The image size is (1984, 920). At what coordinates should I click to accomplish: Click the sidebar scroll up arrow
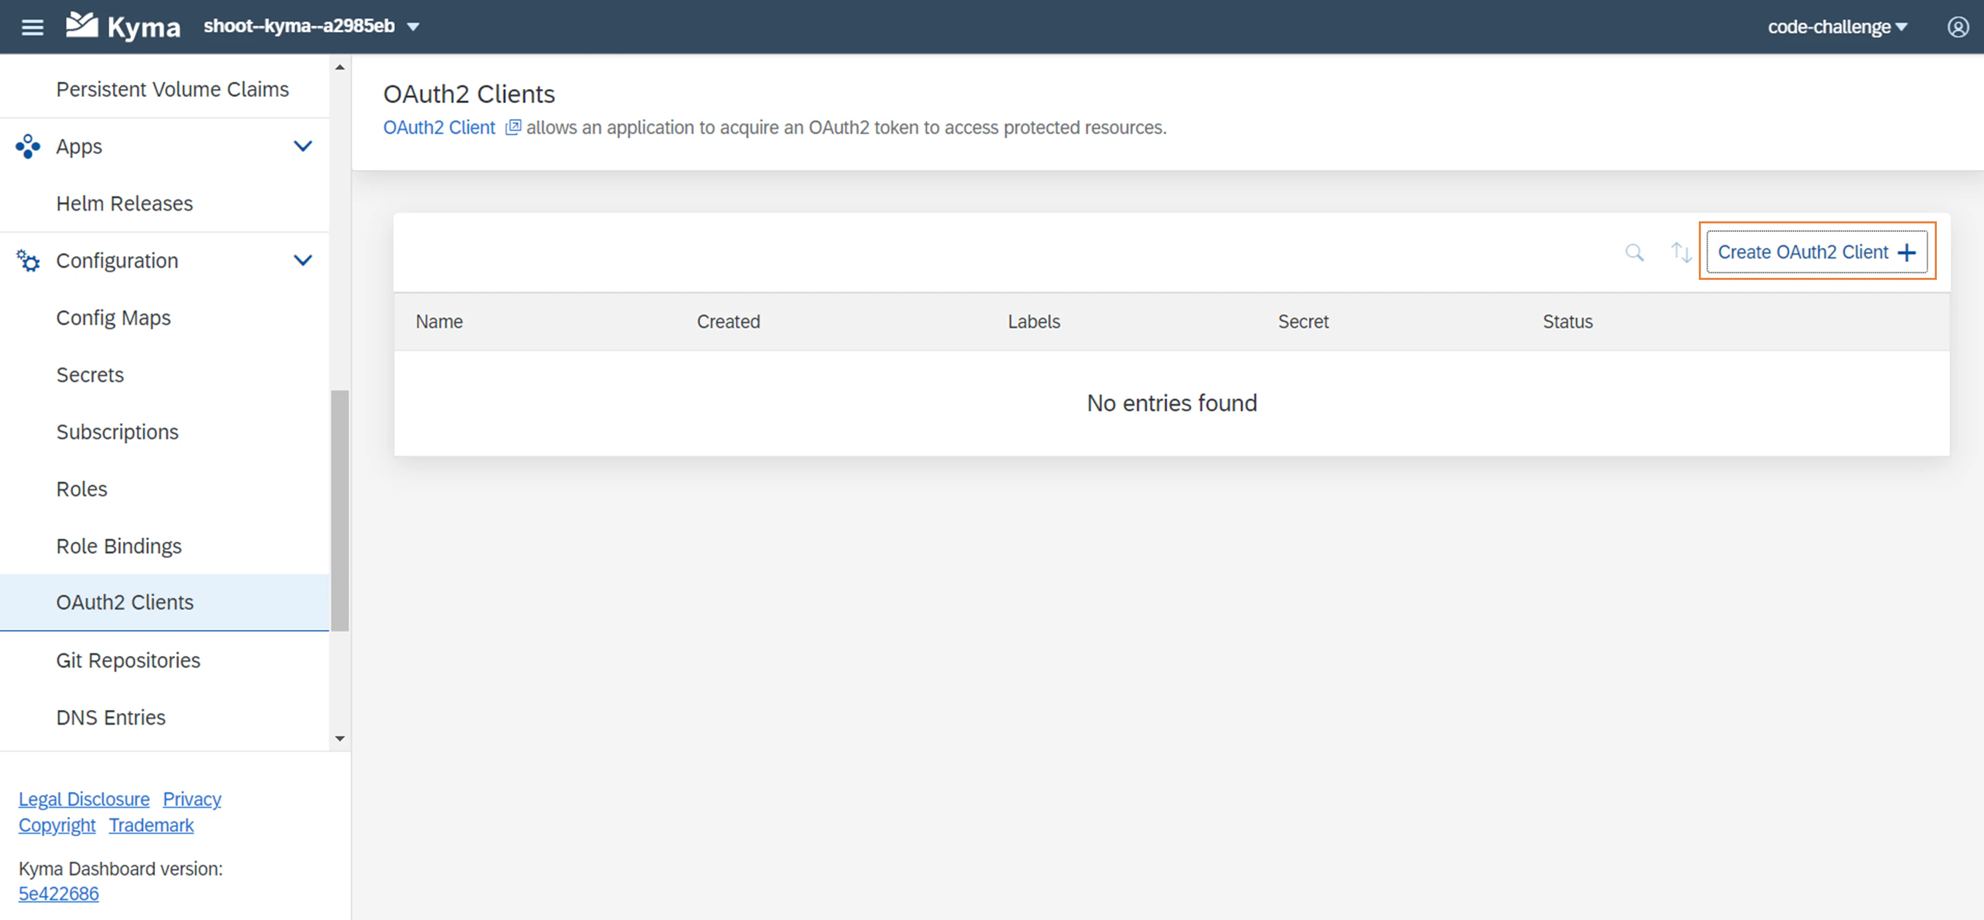click(340, 68)
